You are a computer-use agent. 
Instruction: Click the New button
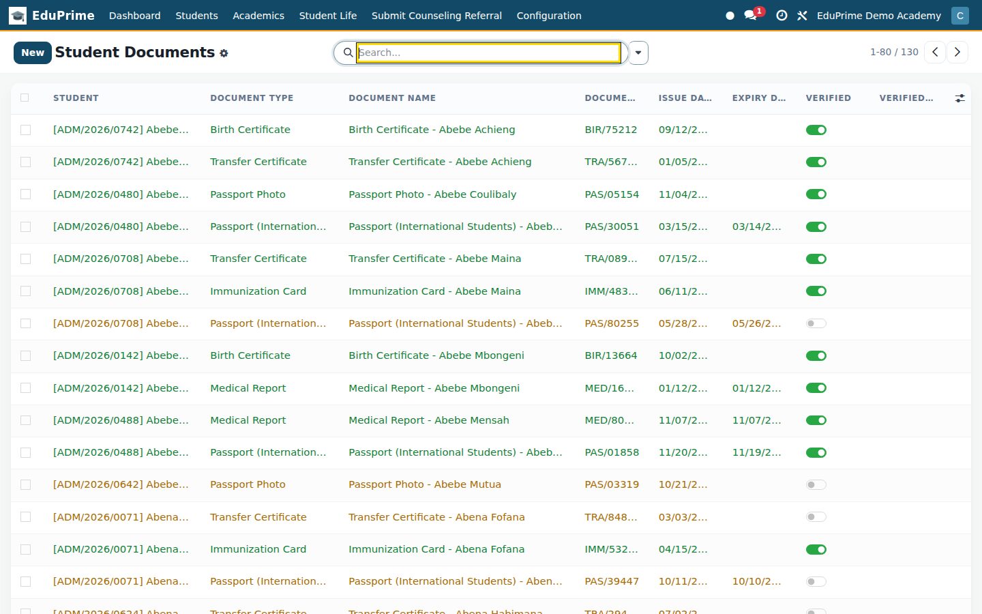point(33,53)
